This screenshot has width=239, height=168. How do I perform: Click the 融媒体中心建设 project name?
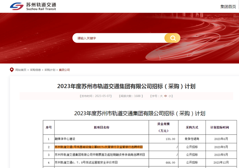65,139
